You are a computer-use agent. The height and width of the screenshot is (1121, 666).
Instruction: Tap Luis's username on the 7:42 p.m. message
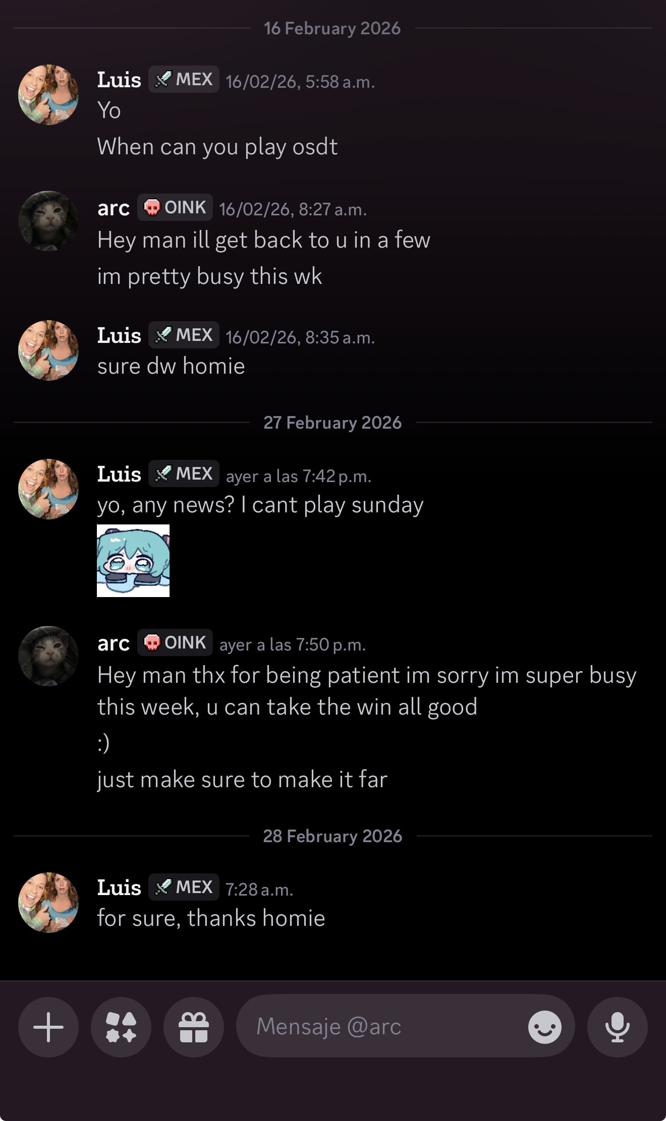pyautogui.click(x=119, y=474)
